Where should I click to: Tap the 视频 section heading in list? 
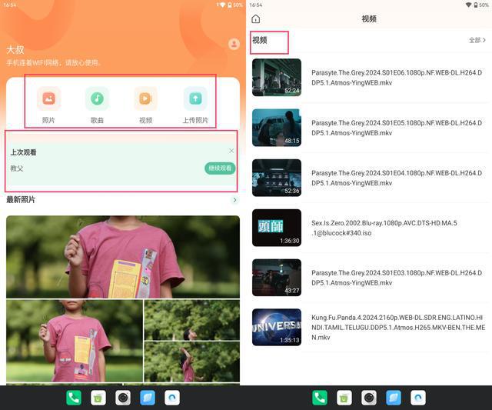(260, 40)
